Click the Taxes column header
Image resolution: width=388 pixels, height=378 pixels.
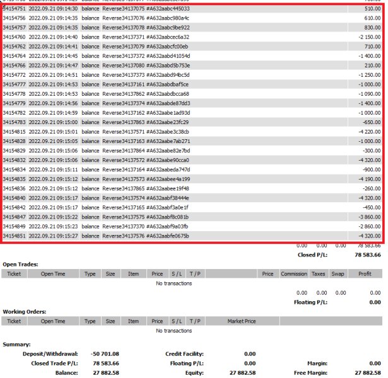coord(319,274)
